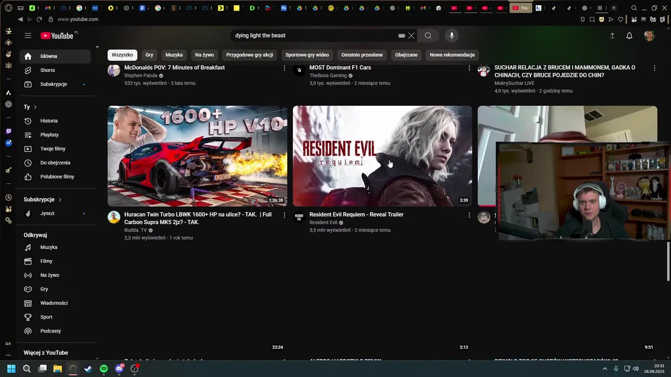Open the YouTube account avatar menu
This screenshot has height=377, width=671.
(x=650, y=36)
